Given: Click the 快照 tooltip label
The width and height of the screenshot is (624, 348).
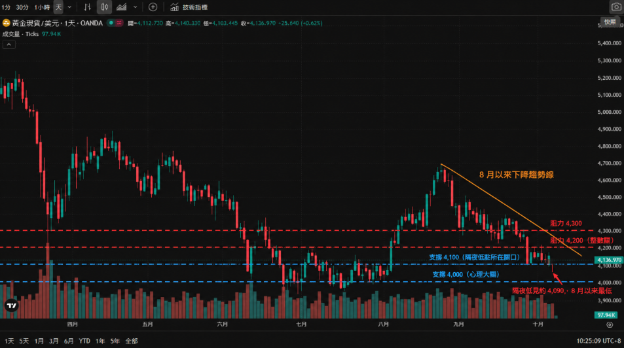Looking at the screenshot, I should pyautogui.click(x=610, y=22).
